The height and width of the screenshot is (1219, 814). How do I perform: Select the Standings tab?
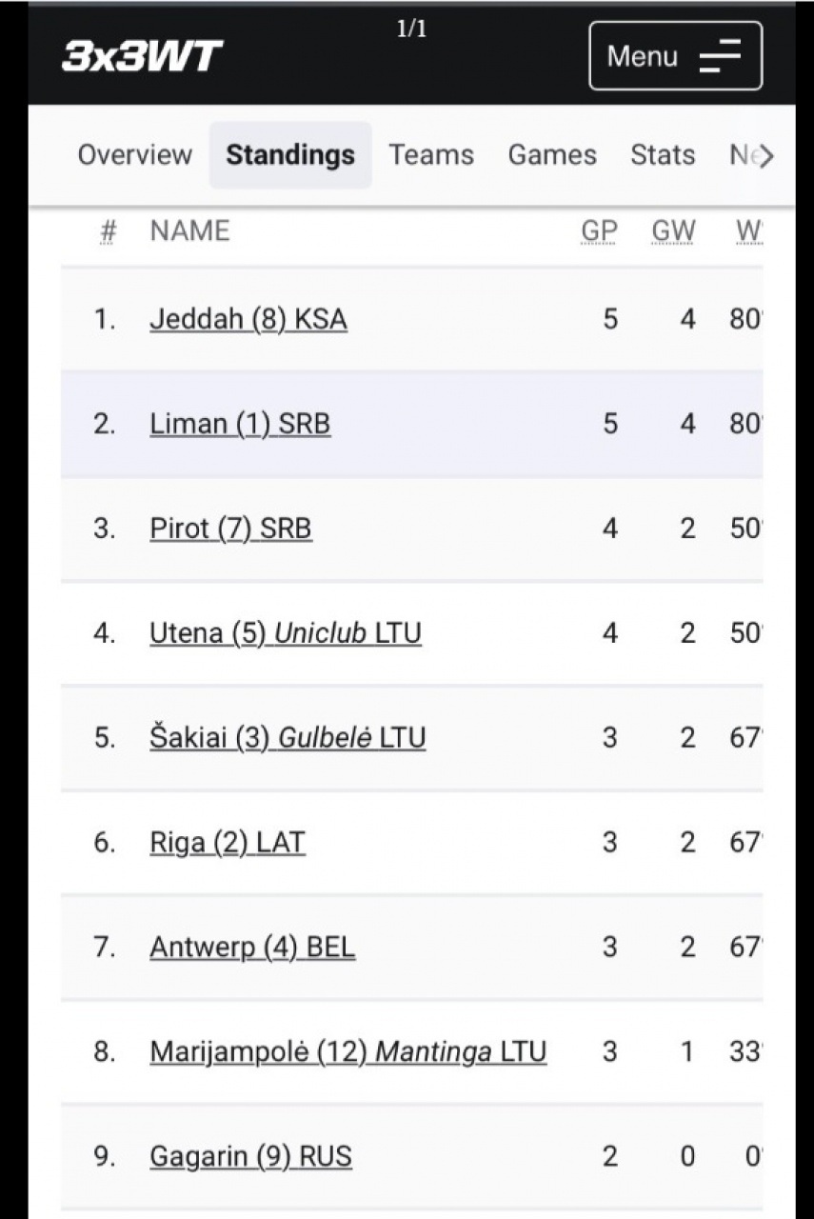click(x=290, y=155)
